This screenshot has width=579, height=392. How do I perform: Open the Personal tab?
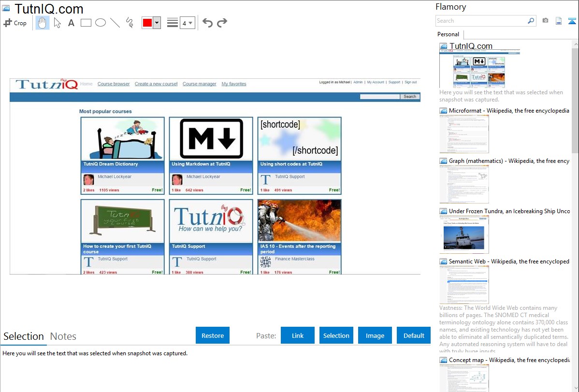(x=448, y=34)
